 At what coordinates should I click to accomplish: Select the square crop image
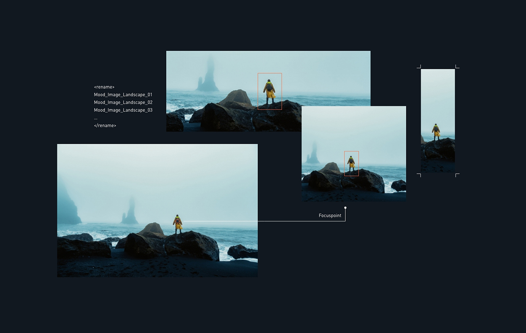(x=354, y=153)
